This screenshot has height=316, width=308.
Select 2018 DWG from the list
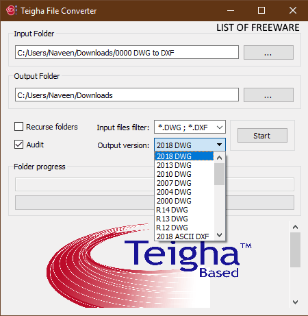point(184,156)
